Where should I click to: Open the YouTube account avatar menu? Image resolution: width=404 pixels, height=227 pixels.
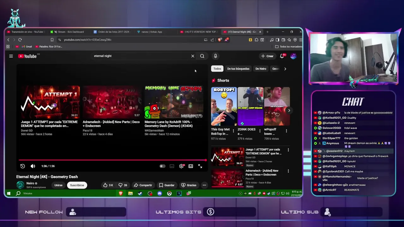click(x=293, y=56)
